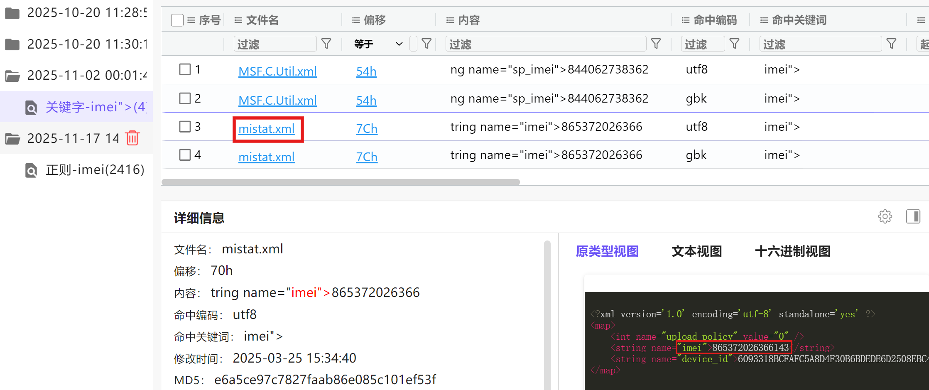Switch to 文本视图 tab

click(696, 251)
